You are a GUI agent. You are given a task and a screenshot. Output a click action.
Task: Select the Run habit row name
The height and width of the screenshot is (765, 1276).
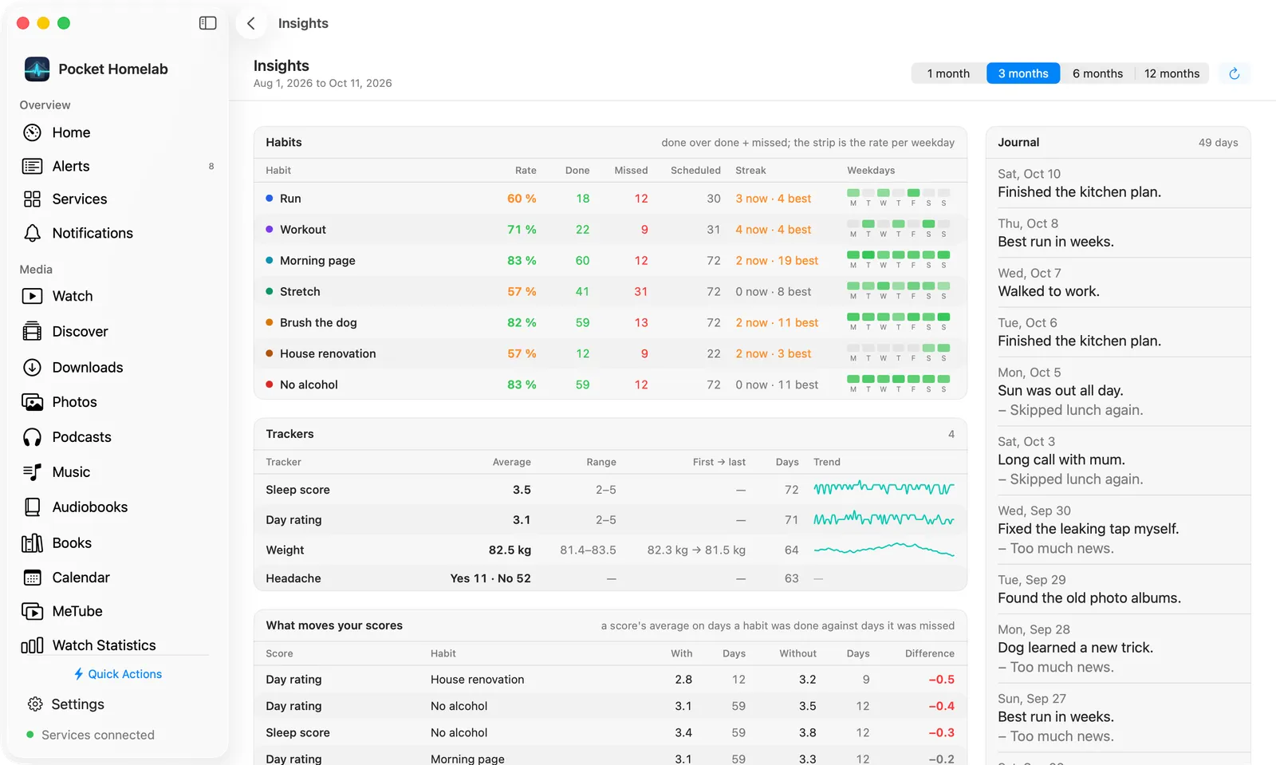pos(290,199)
